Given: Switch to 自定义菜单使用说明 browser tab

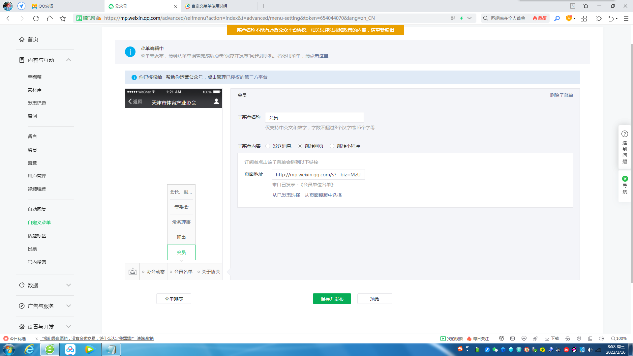Looking at the screenshot, I should click(x=209, y=6).
